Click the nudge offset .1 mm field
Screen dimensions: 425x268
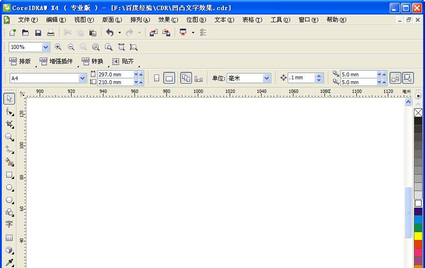coord(301,78)
